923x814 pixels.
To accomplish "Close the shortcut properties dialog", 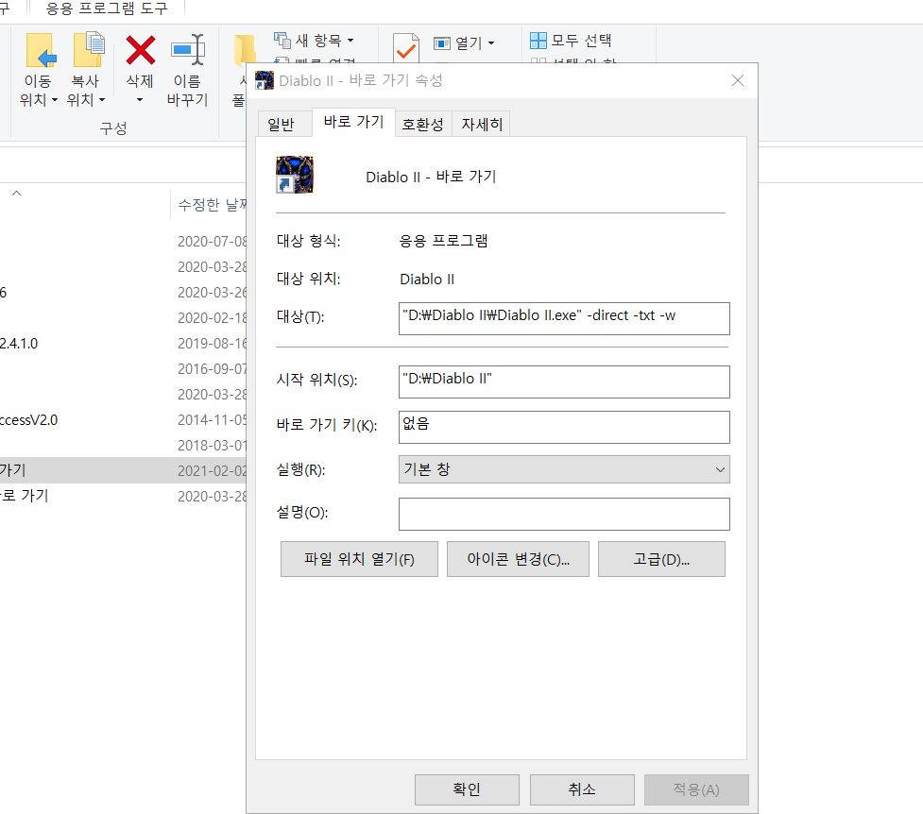I will tap(738, 80).
